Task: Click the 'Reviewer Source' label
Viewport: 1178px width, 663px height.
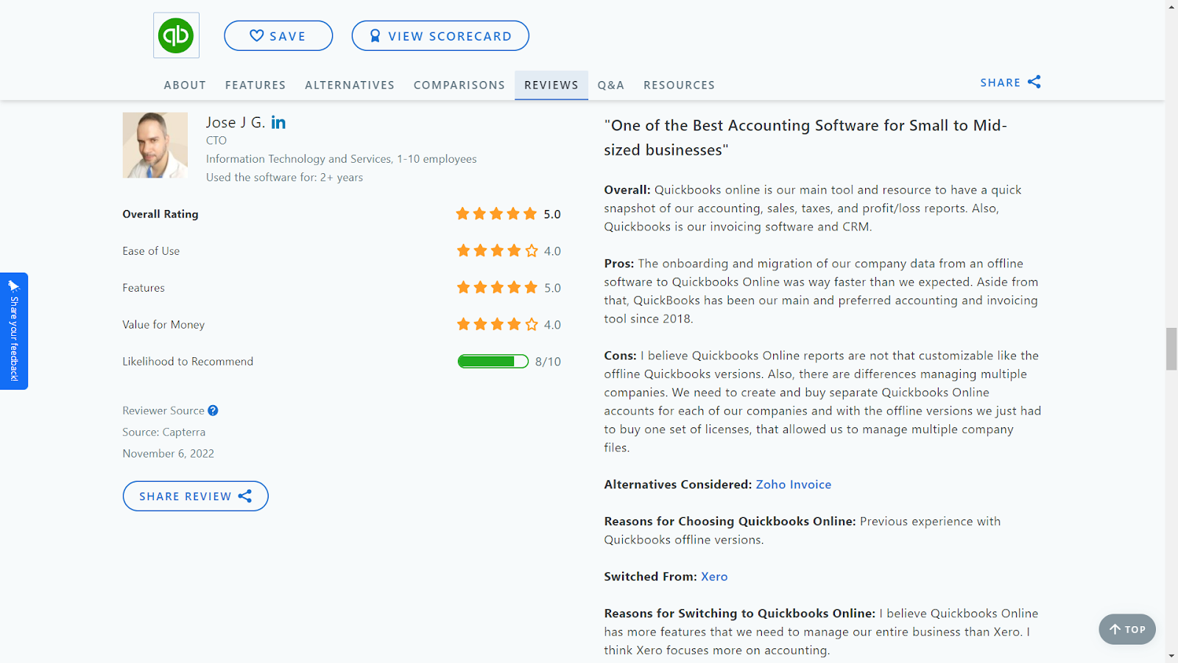Action: tap(163, 410)
